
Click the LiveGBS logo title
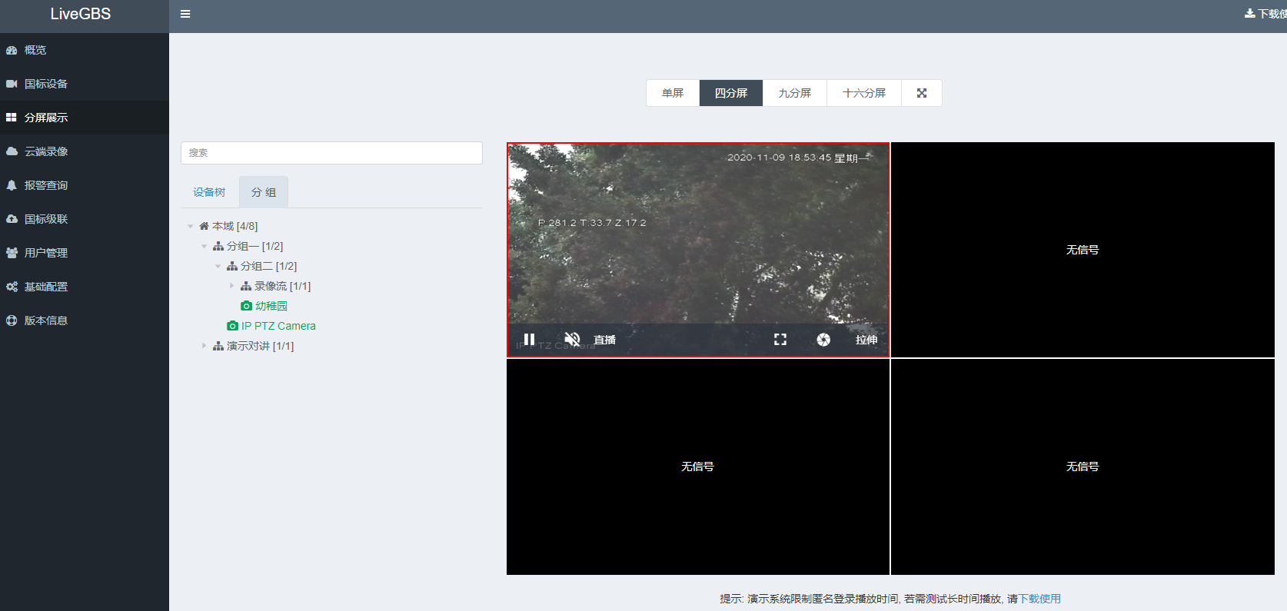click(x=81, y=14)
